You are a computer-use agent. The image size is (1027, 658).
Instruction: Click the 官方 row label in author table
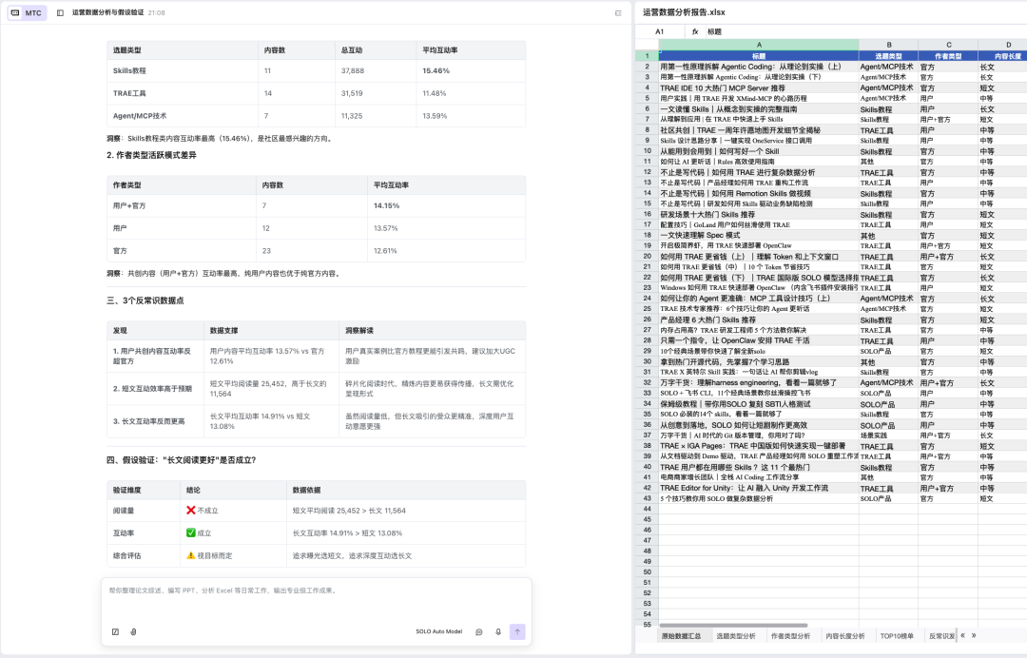tap(120, 251)
